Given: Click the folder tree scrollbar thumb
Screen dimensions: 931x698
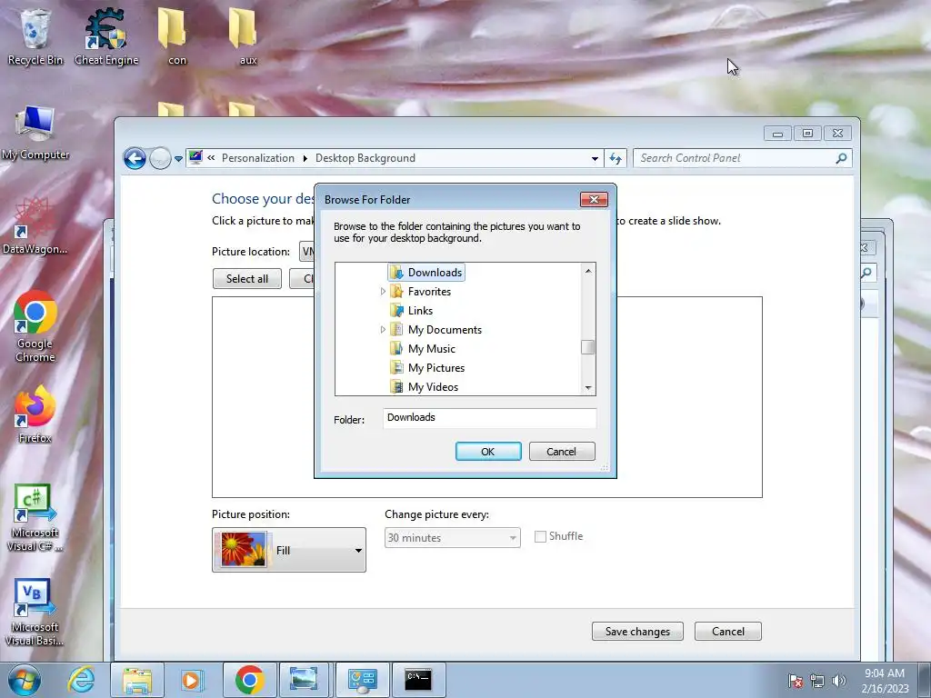Looking at the screenshot, I should [x=588, y=347].
